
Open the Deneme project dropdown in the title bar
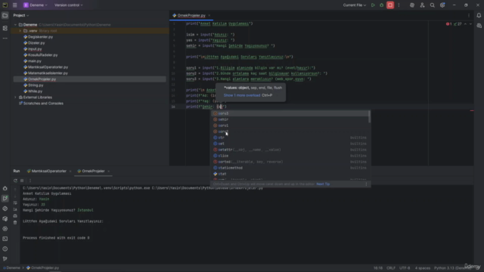pos(36,5)
